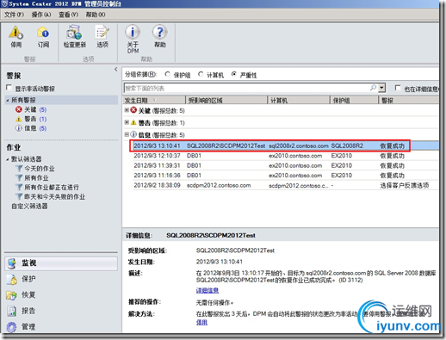Sort by 计算机 column header
This screenshot has width=446, height=340.
click(299, 100)
